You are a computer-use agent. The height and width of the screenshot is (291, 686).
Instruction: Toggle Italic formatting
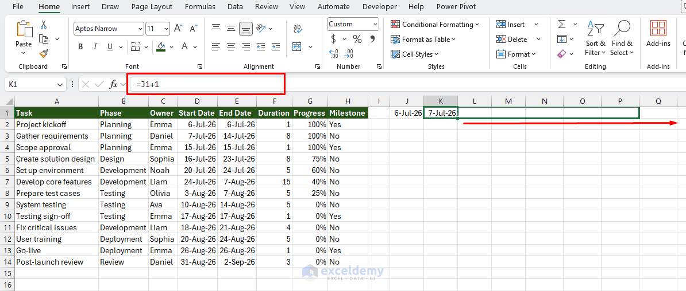coord(95,46)
